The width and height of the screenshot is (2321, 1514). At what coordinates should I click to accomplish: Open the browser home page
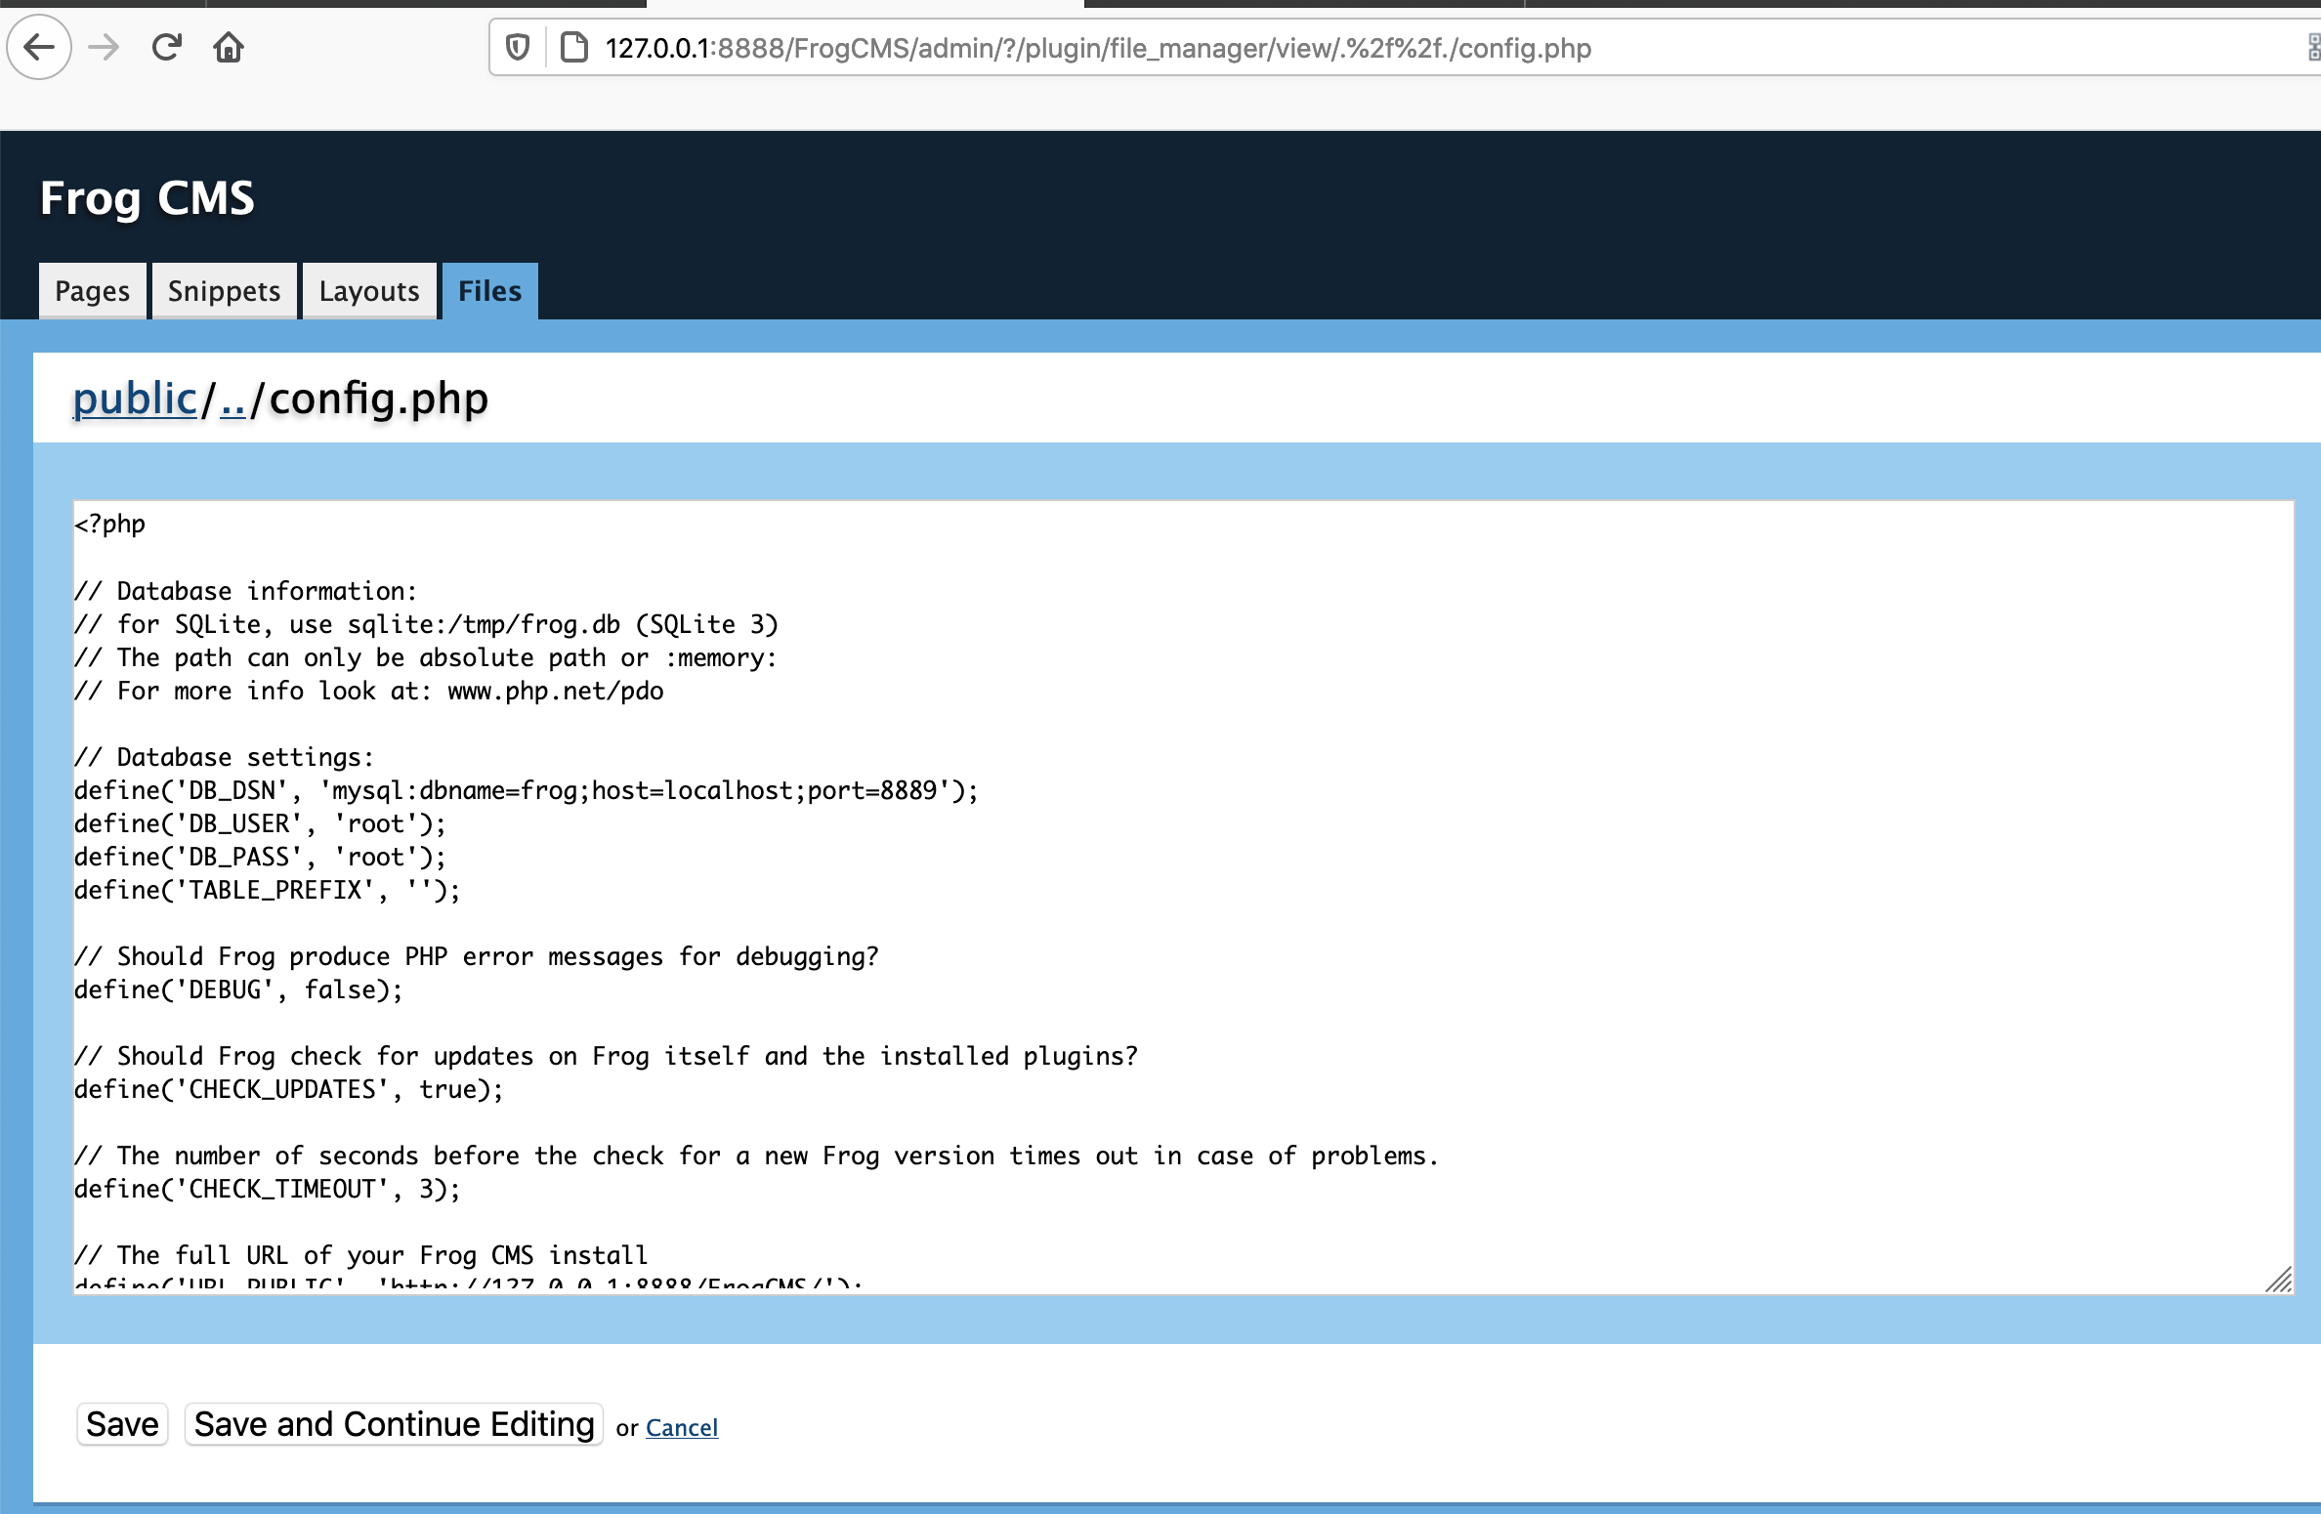pos(228,47)
